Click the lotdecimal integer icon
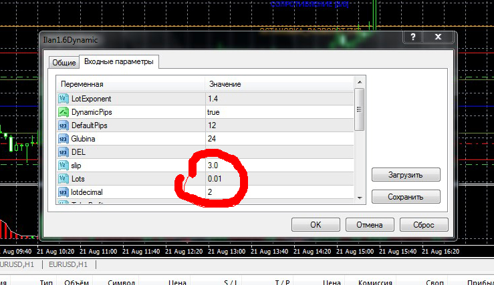 (64, 192)
